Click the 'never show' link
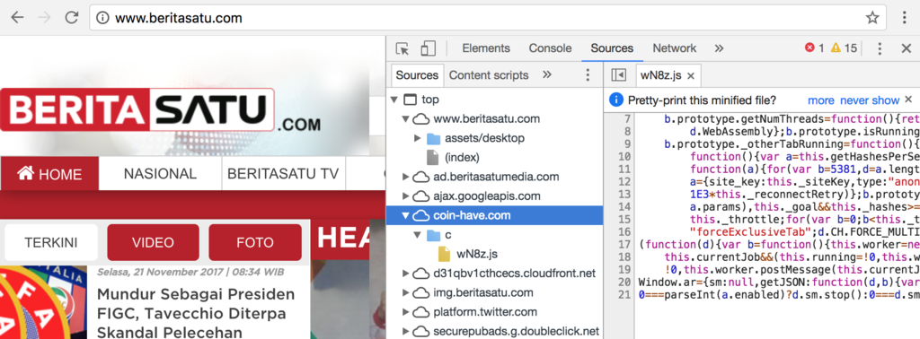Screen dimensions: 920x339 click(870, 100)
